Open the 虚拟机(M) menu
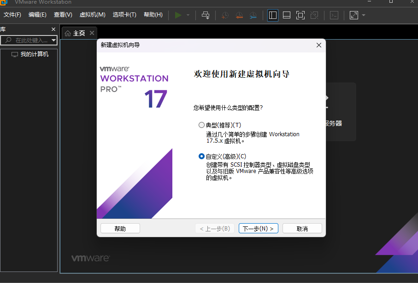Screen dimensions: 418x283 click(92, 15)
